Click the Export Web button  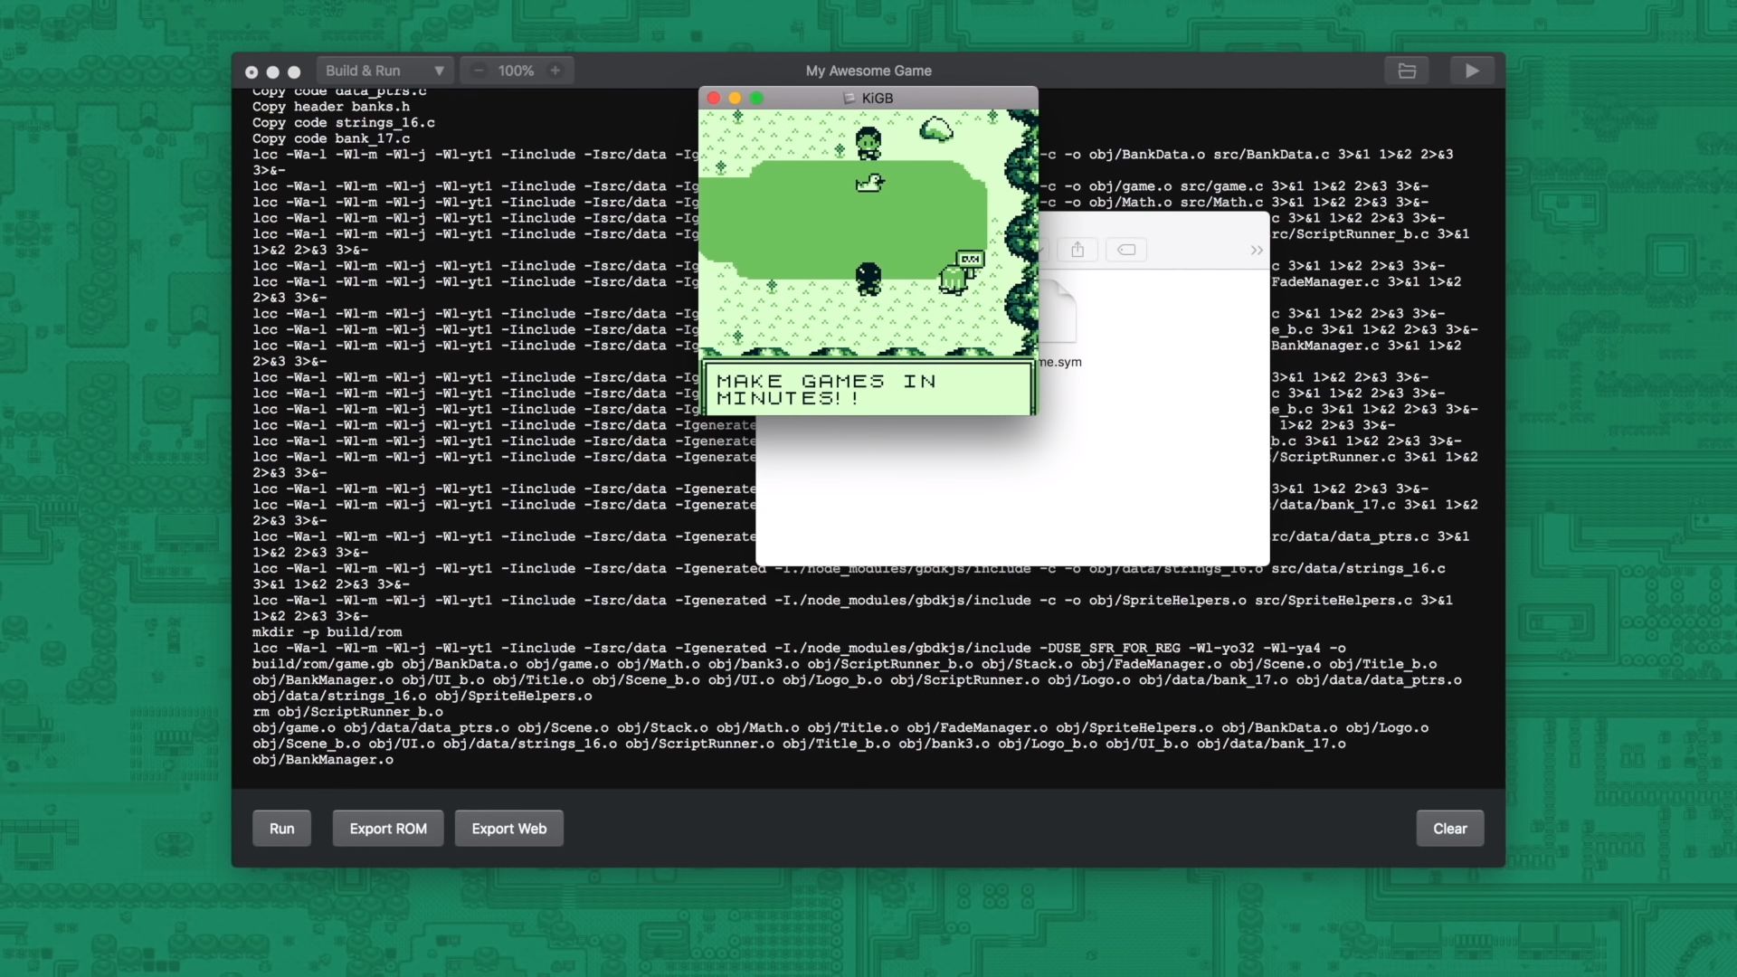509,829
